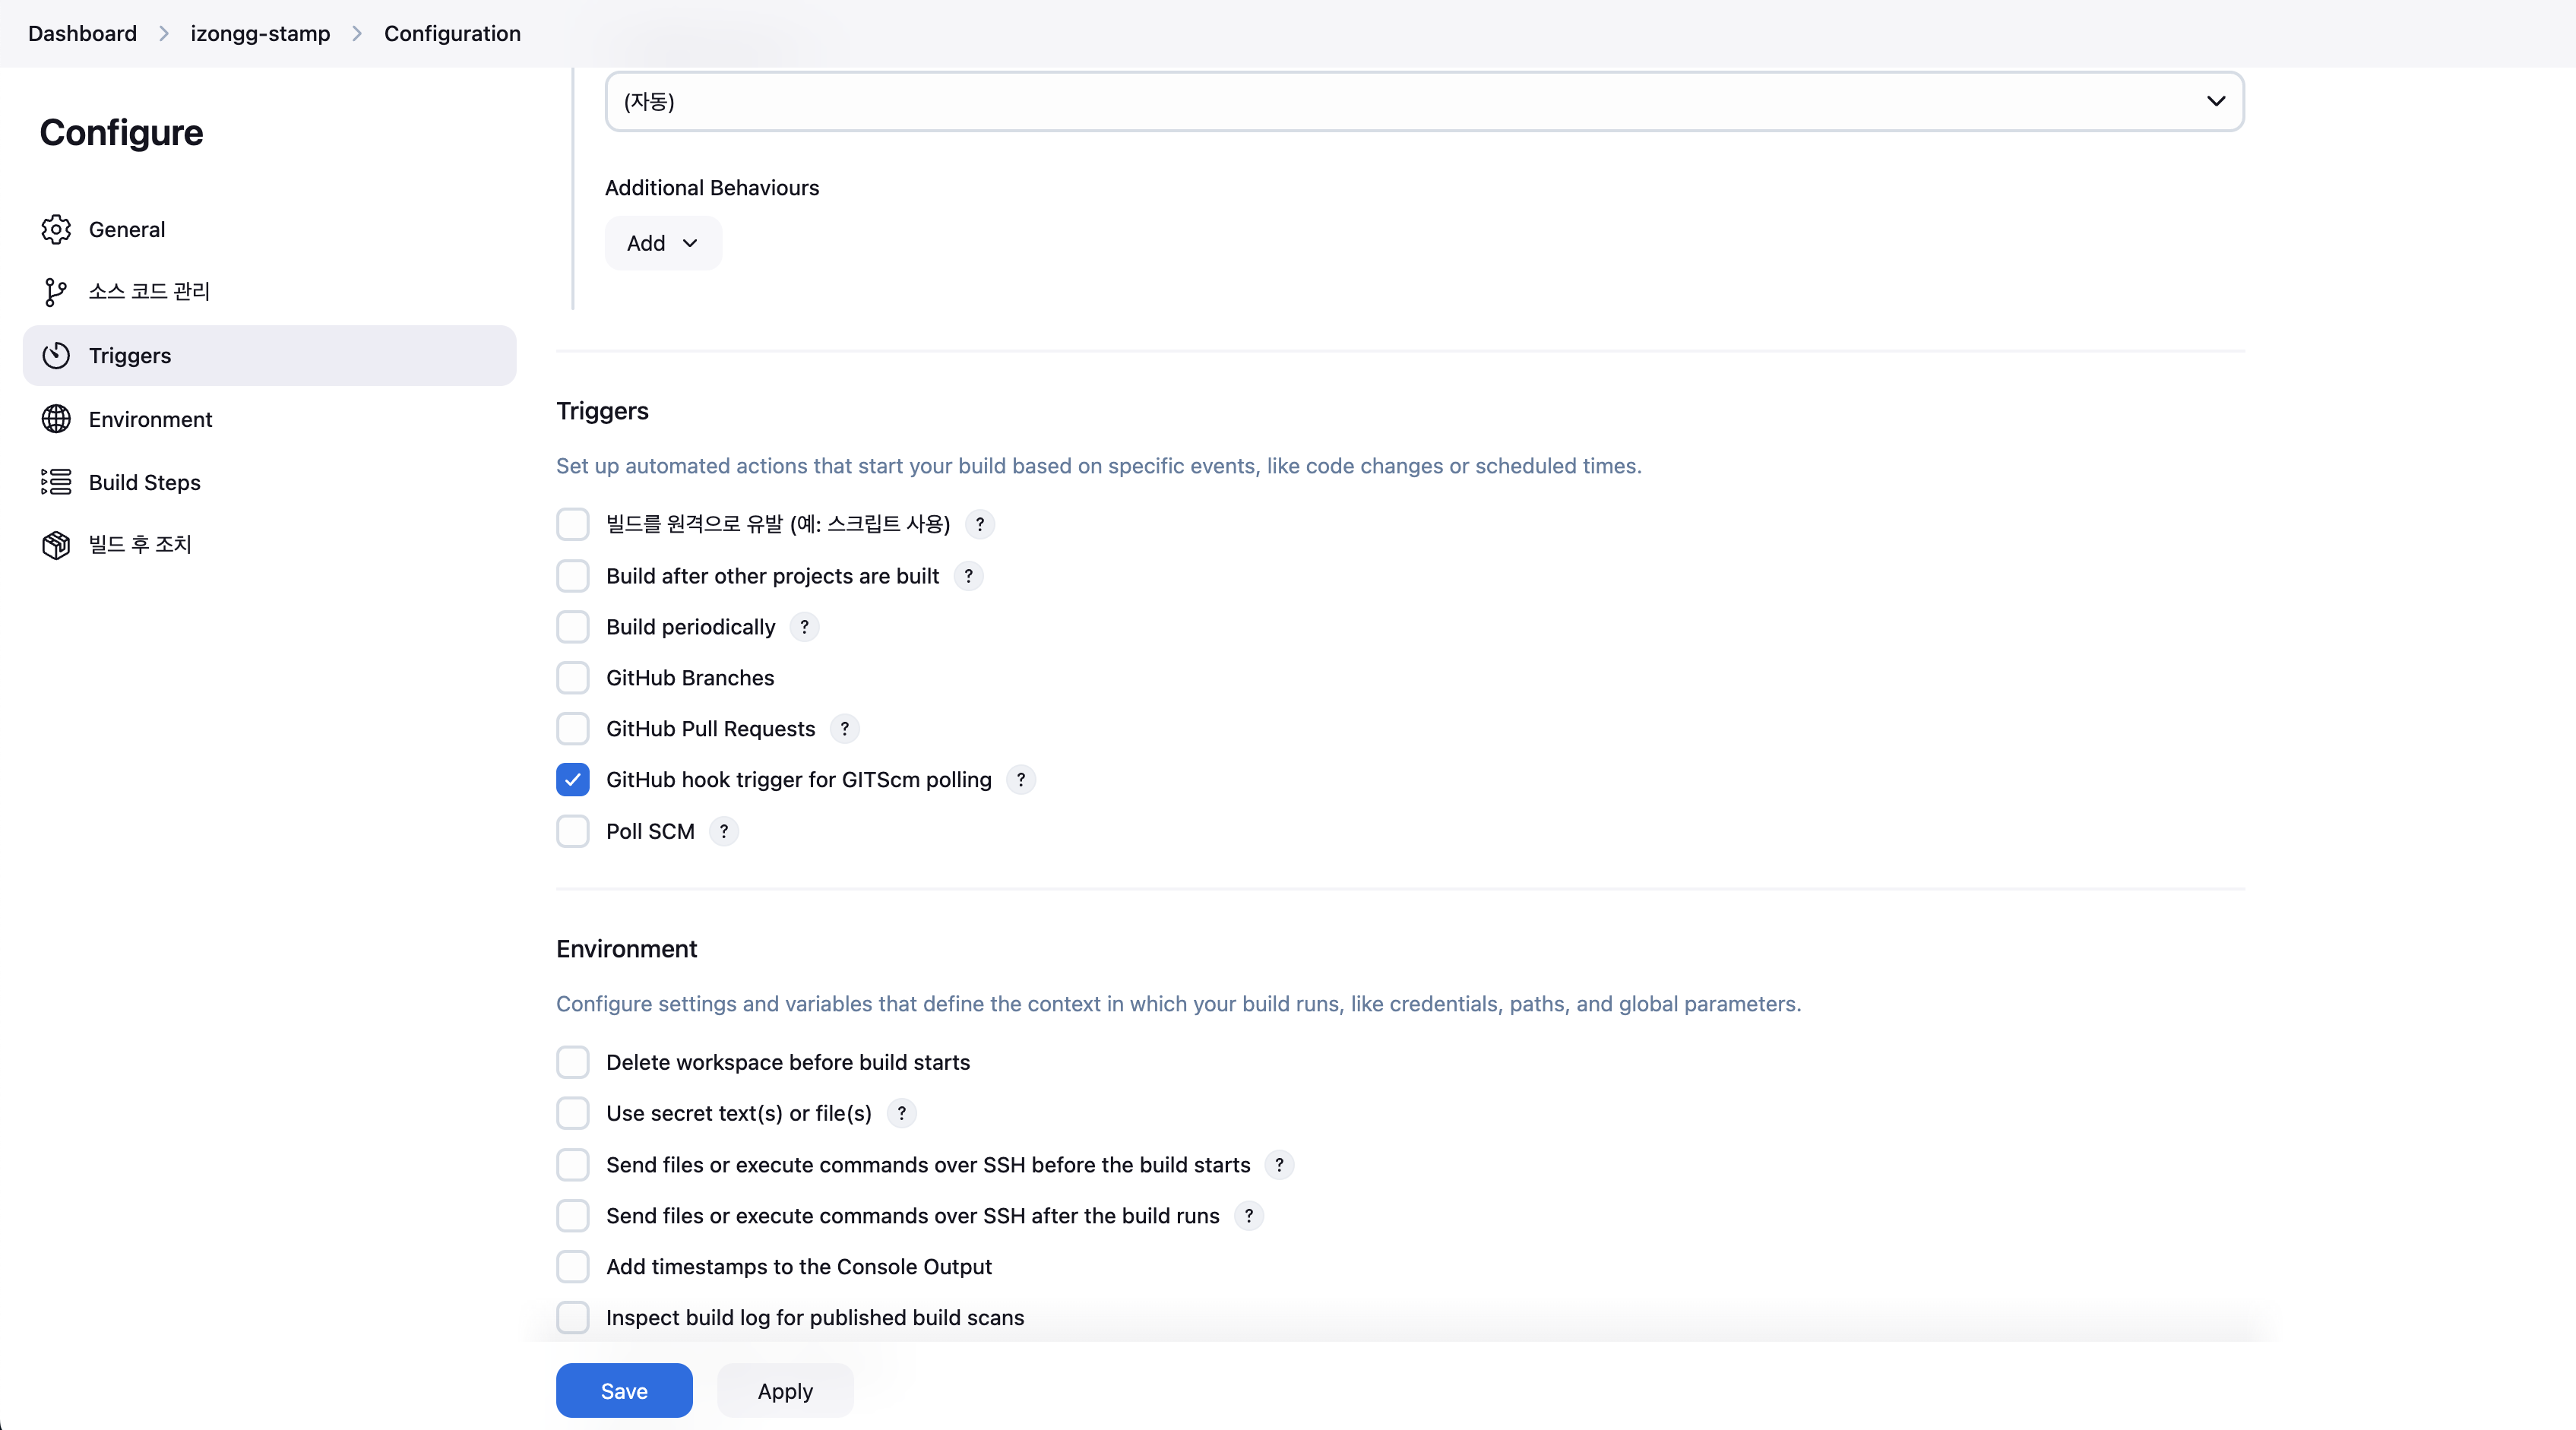Screen dimensions: 2576x1430
Task: Open help for Build periodically
Action: pos(804,627)
